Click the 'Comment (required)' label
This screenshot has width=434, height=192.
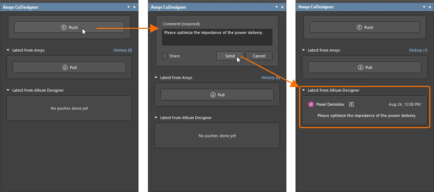pyautogui.click(x=181, y=24)
